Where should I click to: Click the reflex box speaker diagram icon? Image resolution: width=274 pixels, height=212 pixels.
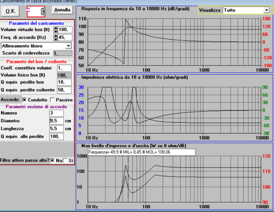pos(36,11)
